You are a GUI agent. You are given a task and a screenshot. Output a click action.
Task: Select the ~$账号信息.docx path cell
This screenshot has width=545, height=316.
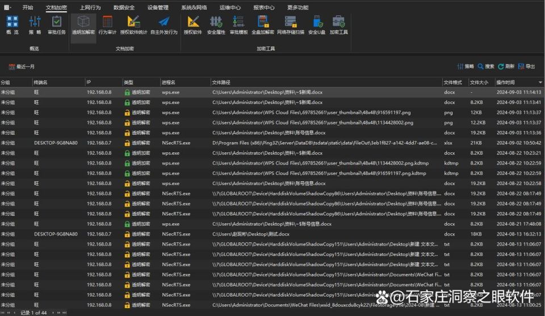click(x=272, y=224)
